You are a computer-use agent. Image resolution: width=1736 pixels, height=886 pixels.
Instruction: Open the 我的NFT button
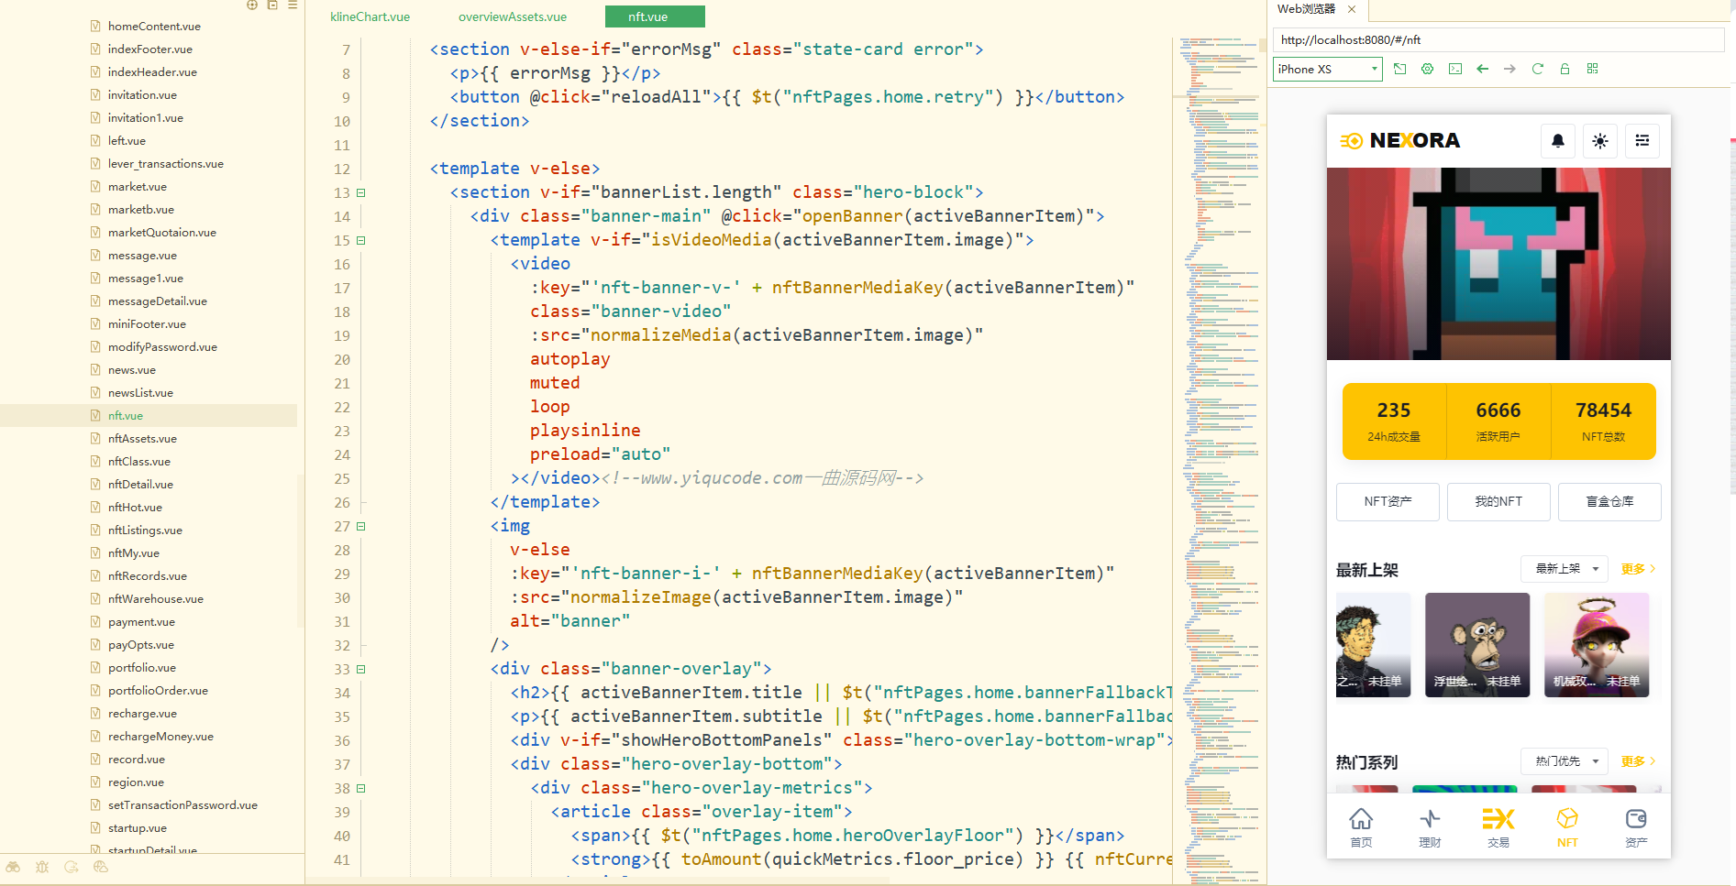[x=1498, y=502]
